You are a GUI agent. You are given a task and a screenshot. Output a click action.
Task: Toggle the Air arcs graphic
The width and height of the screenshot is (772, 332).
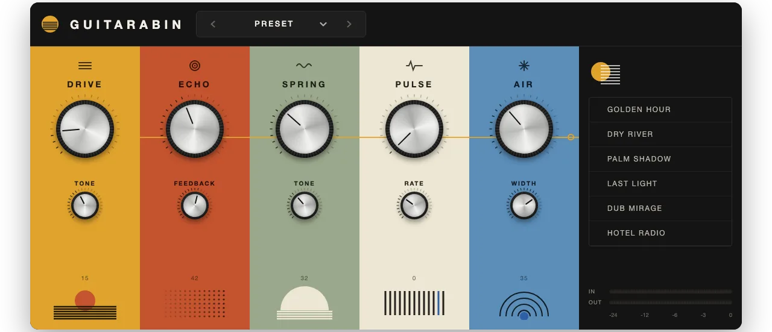point(524,305)
